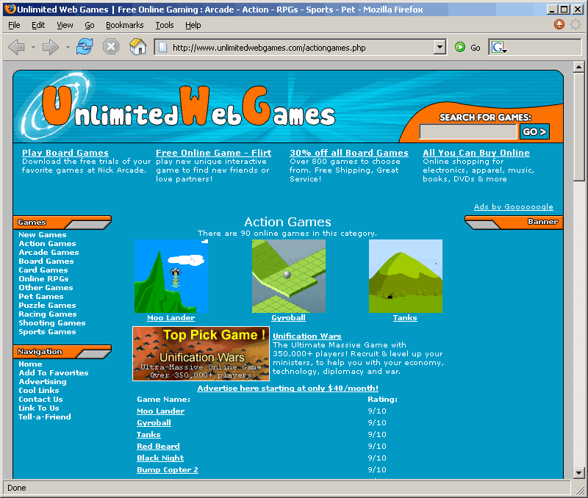
Task: Click the Google search engine icon
Action: [x=499, y=48]
